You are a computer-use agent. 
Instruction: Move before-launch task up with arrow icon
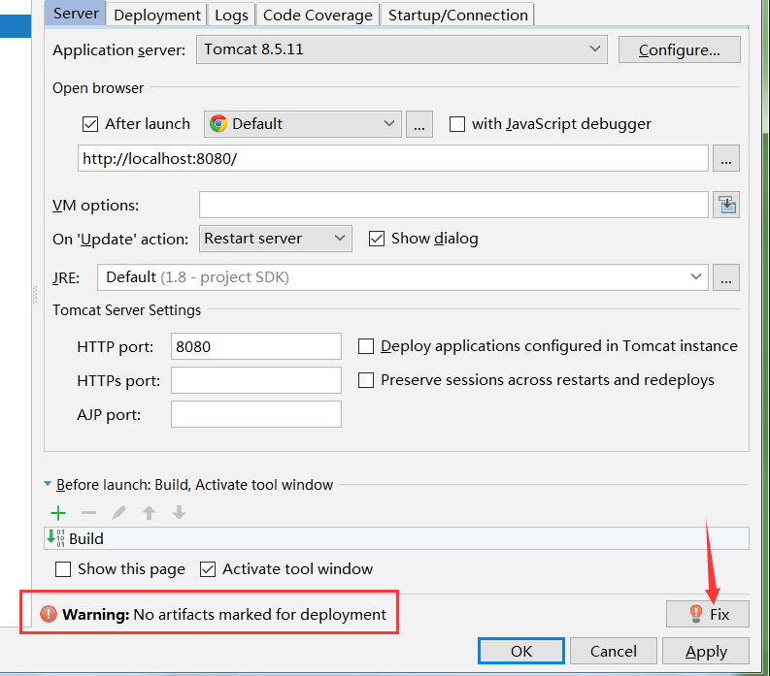click(x=149, y=513)
